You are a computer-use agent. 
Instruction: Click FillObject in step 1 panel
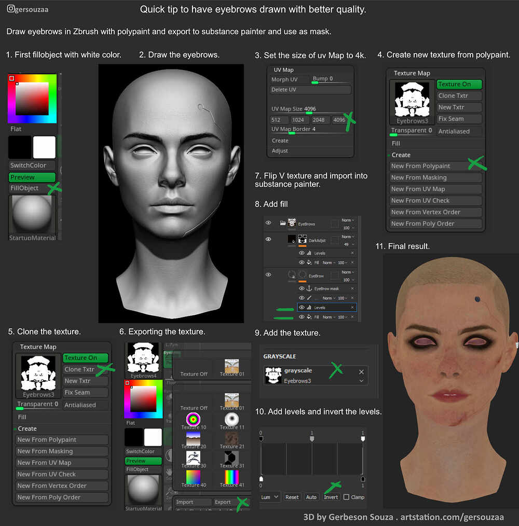point(32,188)
